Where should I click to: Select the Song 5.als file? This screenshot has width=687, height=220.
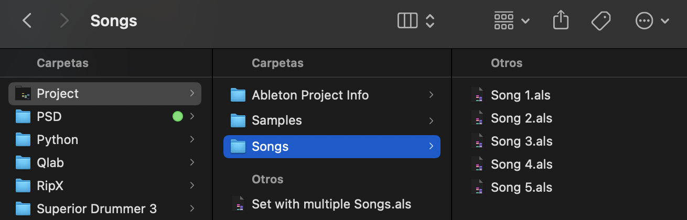[521, 188]
